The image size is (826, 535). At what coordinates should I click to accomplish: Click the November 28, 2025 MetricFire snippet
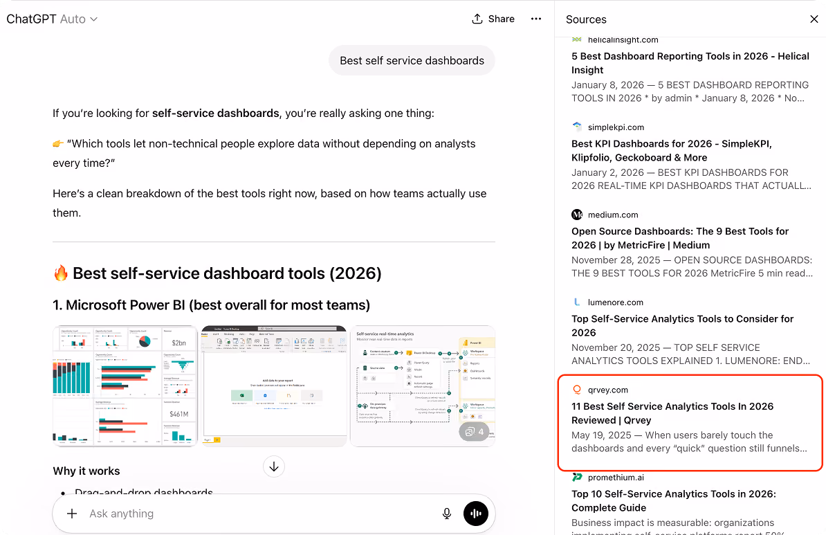(x=692, y=266)
